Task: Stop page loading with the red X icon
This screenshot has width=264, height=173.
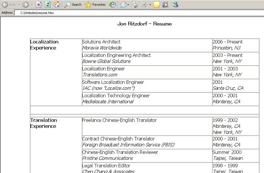Action: (39, 4)
